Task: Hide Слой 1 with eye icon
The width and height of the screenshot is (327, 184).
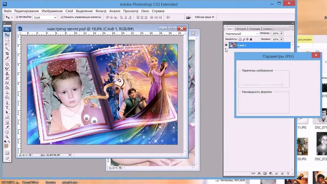Action: [226, 45]
